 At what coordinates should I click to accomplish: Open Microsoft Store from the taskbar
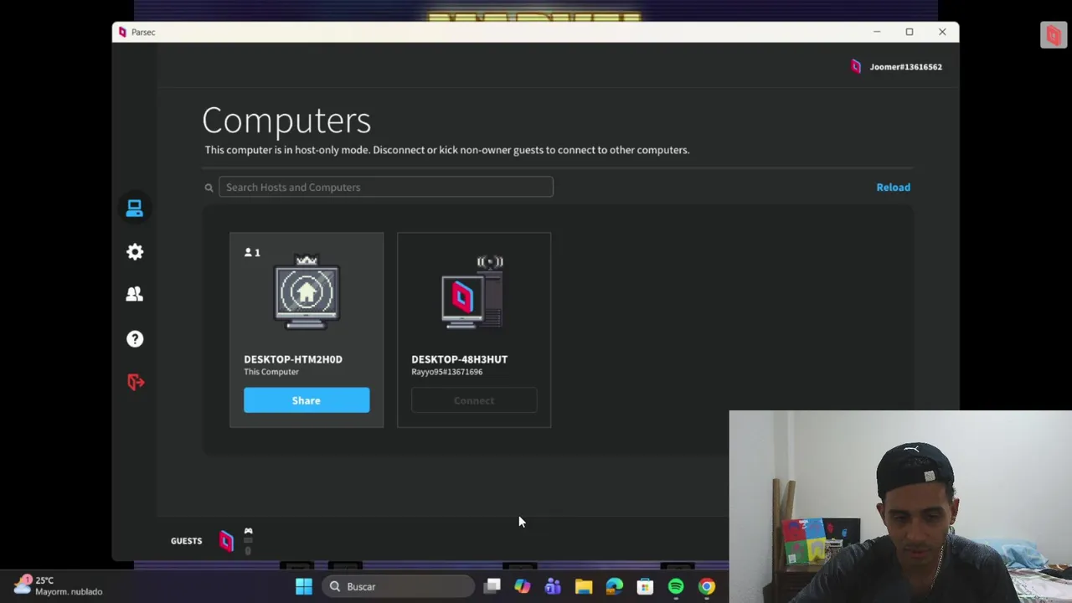click(x=645, y=587)
